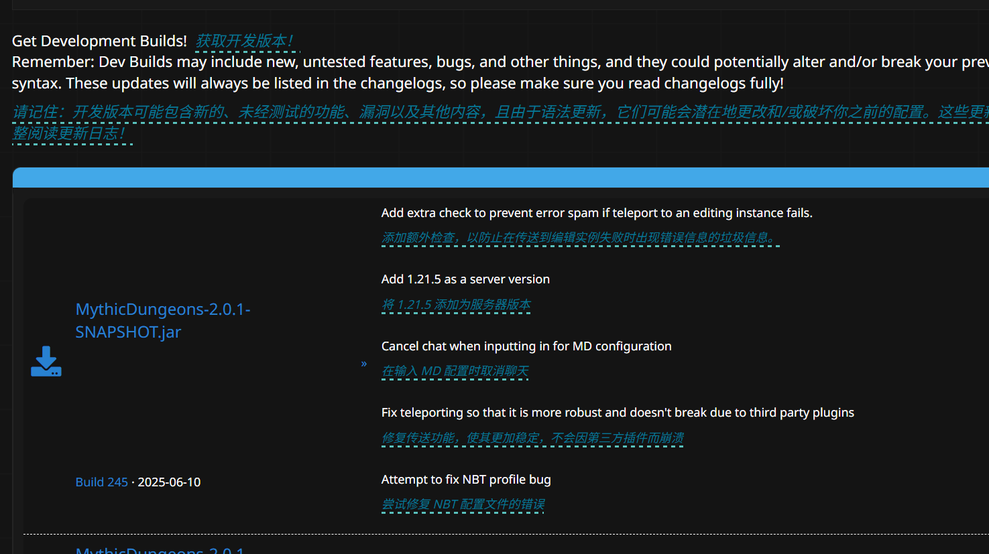Click the "Add extra check" changelog entry
Image resolution: width=989 pixels, height=554 pixels.
tap(596, 213)
